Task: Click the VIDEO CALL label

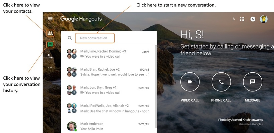Action: [x=190, y=101]
